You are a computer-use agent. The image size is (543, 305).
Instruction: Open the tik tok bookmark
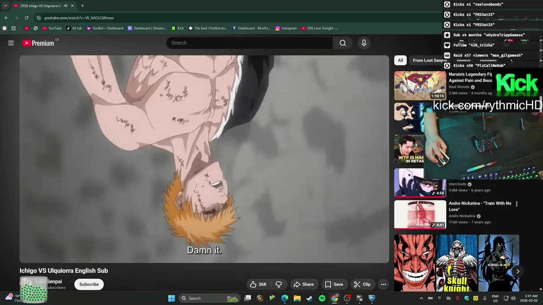click(74, 28)
